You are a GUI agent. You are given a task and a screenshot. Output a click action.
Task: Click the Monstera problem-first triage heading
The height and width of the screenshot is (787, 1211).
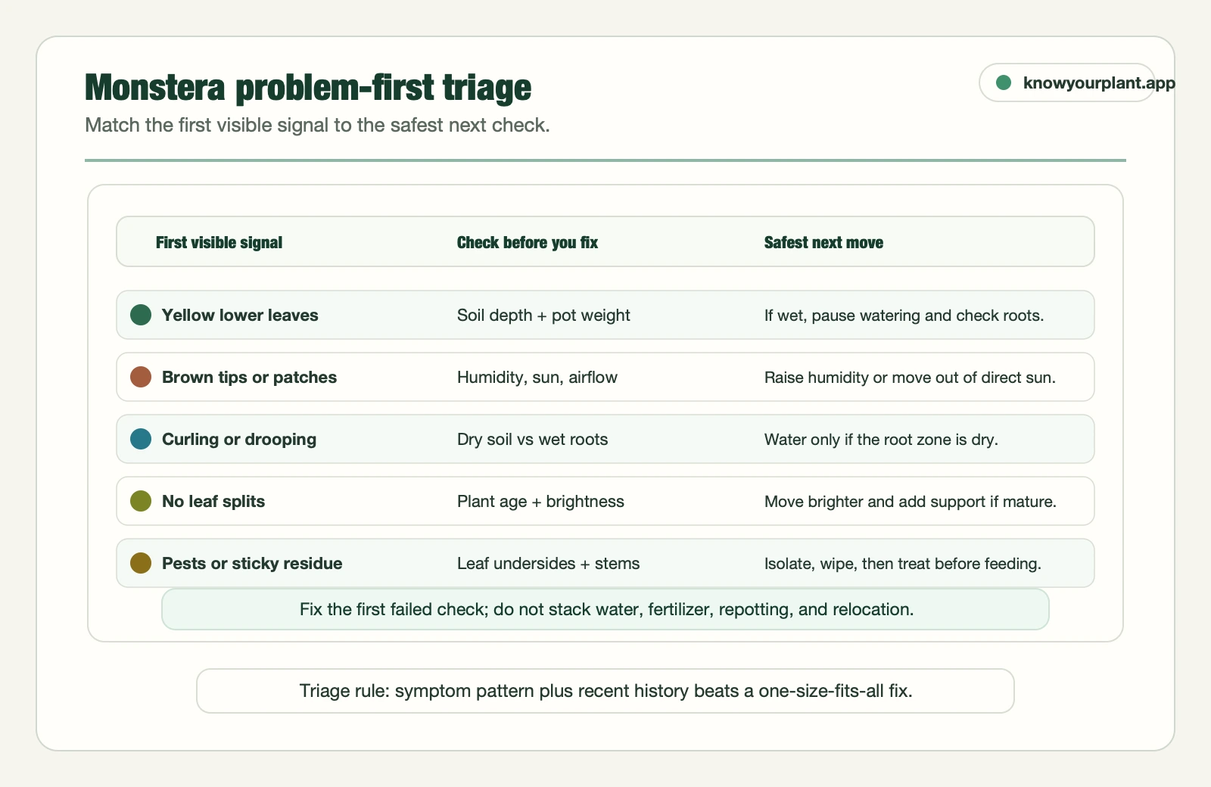tap(308, 87)
